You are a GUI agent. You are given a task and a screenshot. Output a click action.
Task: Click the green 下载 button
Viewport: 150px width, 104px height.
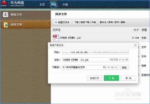tap(111, 78)
